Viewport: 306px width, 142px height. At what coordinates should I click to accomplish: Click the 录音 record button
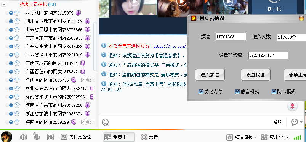[x=149, y=137]
